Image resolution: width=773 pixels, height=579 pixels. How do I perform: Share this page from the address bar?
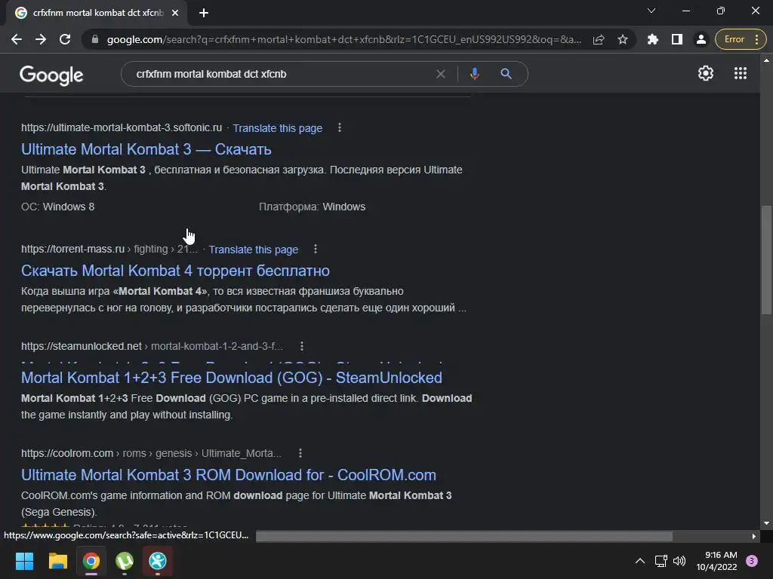[599, 39]
